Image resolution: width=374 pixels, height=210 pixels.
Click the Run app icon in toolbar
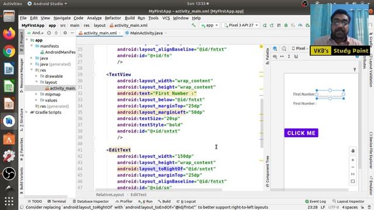pyautogui.click(x=265, y=25)
